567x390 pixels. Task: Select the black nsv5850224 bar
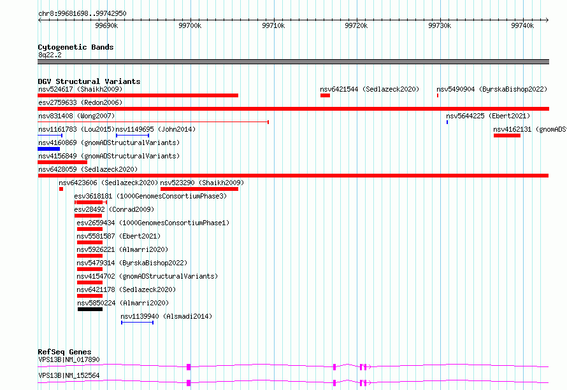(x=90, y=309)
